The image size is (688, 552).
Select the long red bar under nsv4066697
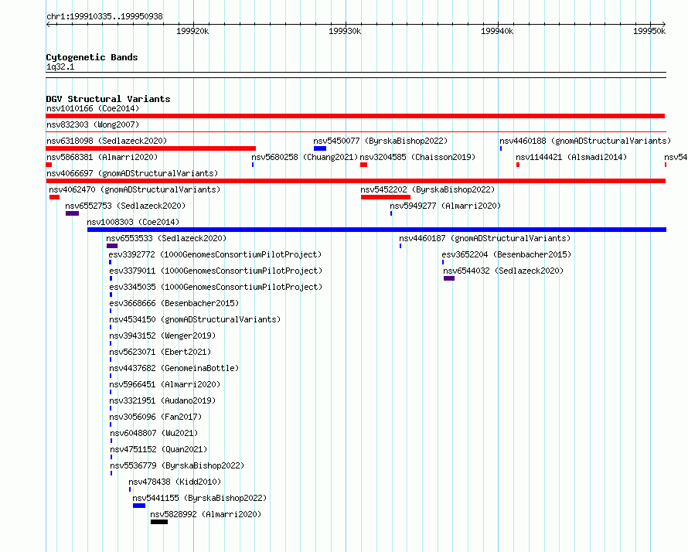(x=356, y=181)
